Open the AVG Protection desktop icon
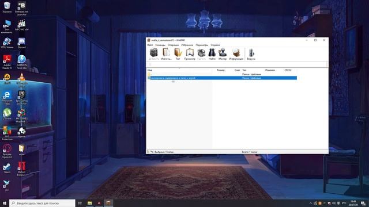 7,133
